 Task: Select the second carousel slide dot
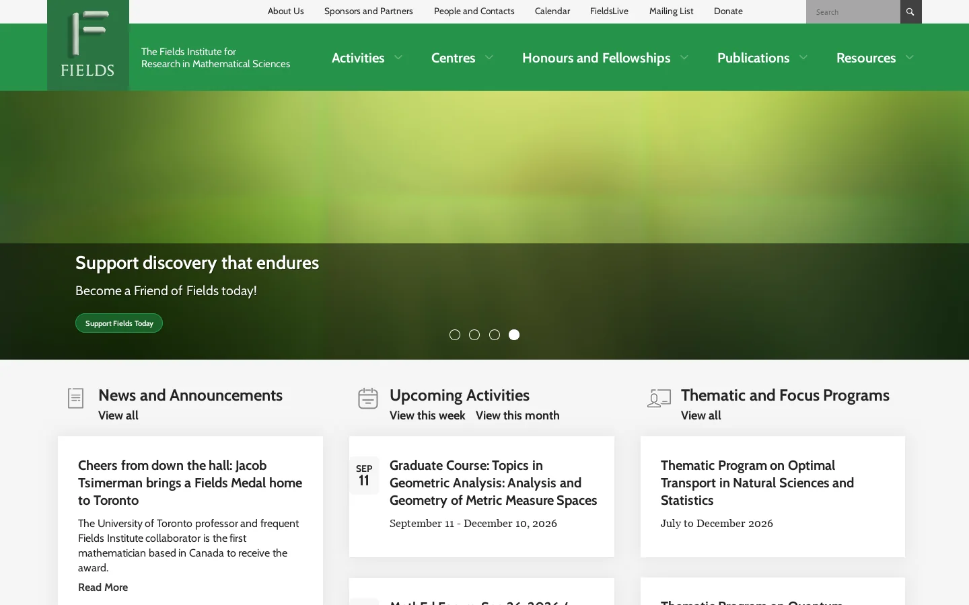pyautogui.click(x=474, y=335)
